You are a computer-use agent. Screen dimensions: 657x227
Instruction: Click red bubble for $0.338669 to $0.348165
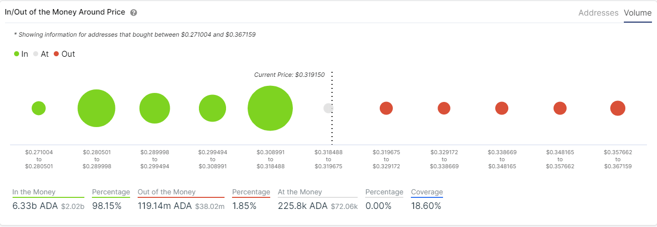tap(502, 108)
